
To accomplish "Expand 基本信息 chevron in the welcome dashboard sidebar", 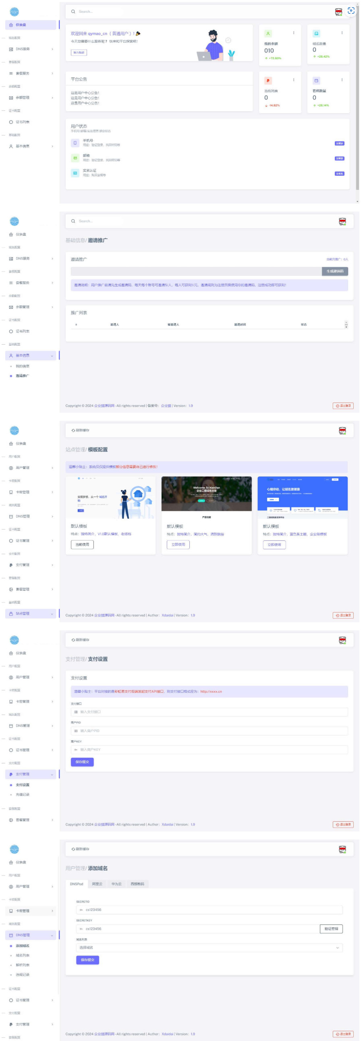I will (x=52, y=146).
